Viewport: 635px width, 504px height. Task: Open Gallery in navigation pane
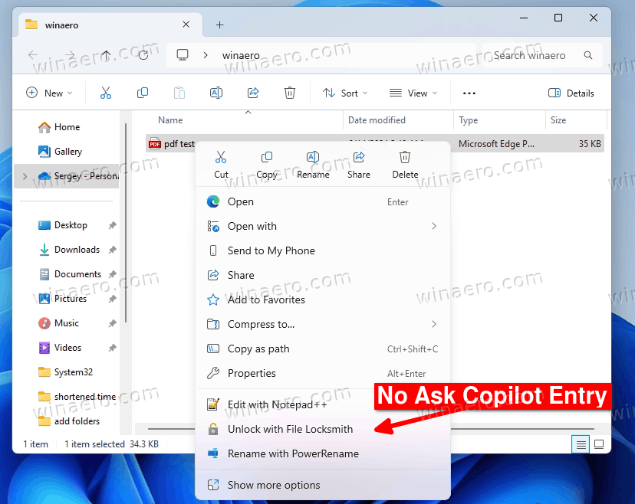coord(67,152)
